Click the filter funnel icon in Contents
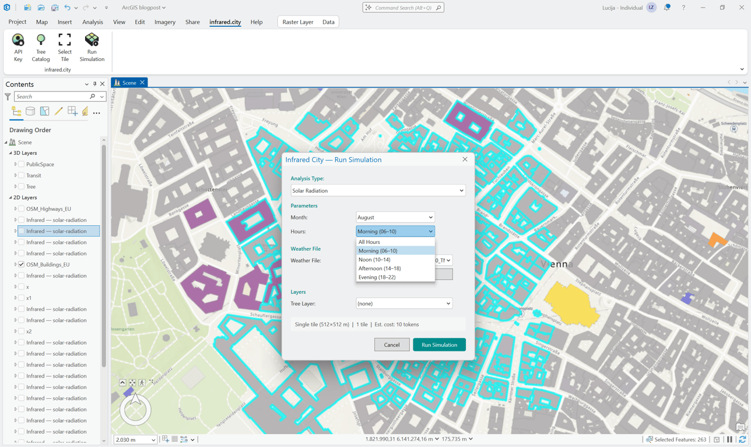The height and width of the screenshot is (447, 751). (8, 97)
